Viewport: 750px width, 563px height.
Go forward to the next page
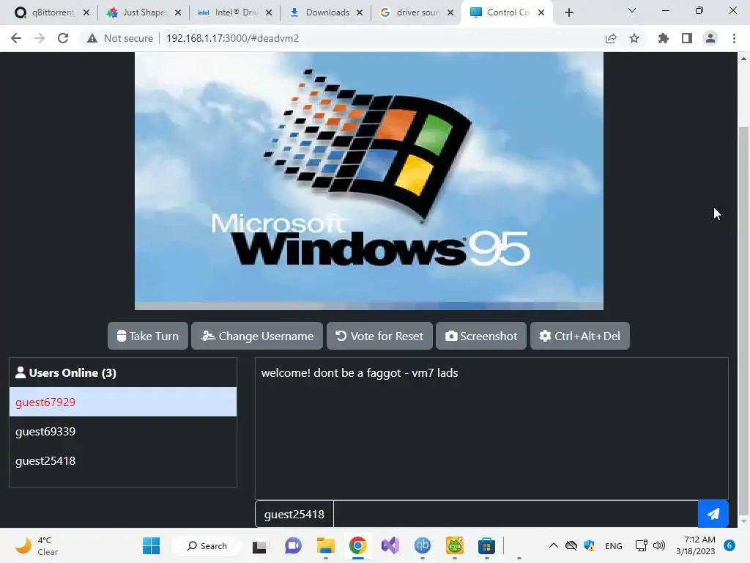40,38
